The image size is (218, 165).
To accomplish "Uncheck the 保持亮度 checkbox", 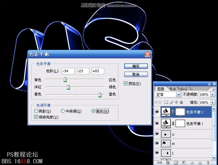I will click(x=36, y=117).
